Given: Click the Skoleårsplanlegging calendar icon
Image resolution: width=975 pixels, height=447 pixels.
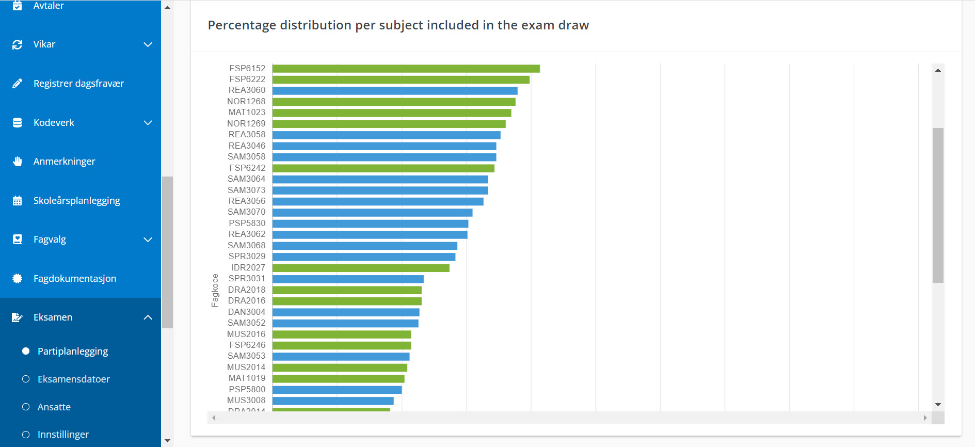Looking at the screenshot, I should (x=18, y=201).
